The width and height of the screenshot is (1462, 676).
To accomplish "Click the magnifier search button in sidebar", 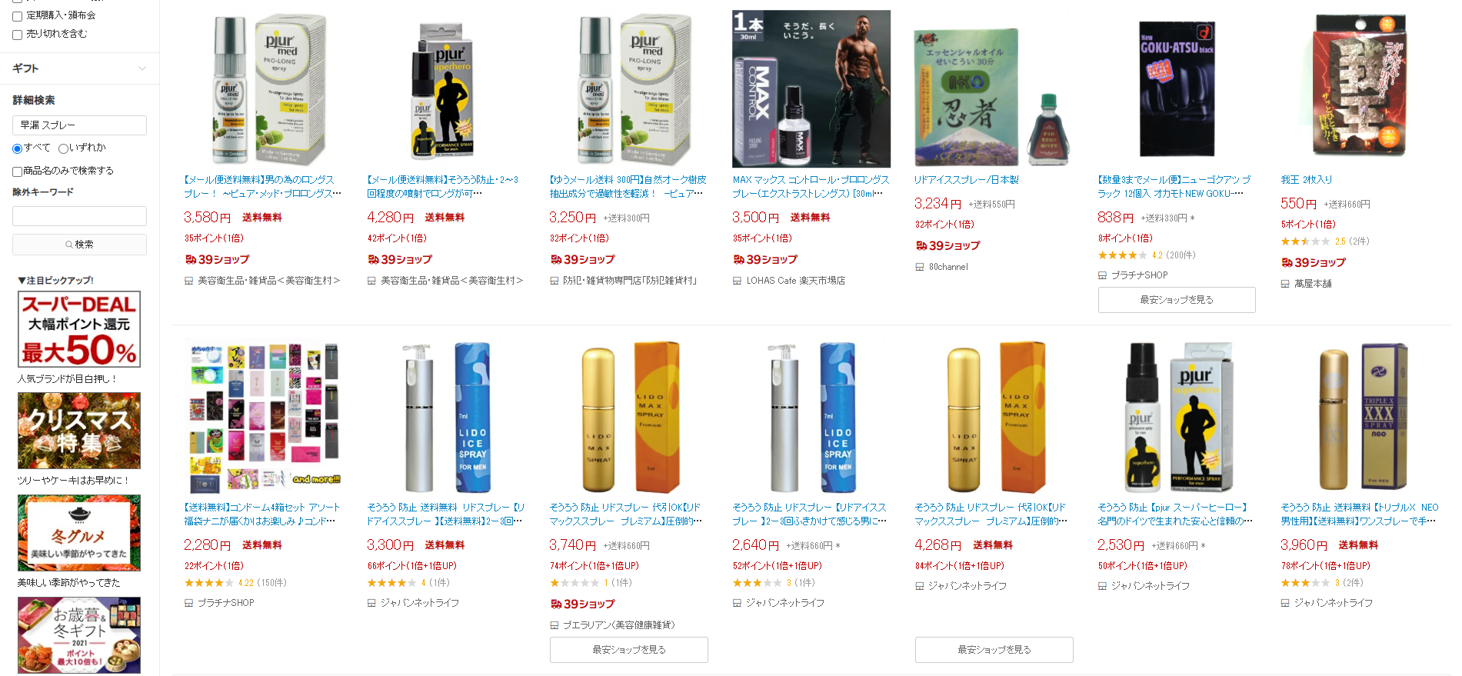I will click(x=79, y=245).
